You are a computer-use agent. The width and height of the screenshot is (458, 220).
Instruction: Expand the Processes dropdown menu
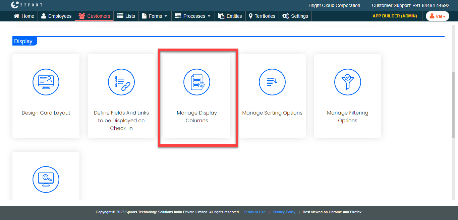193,16
